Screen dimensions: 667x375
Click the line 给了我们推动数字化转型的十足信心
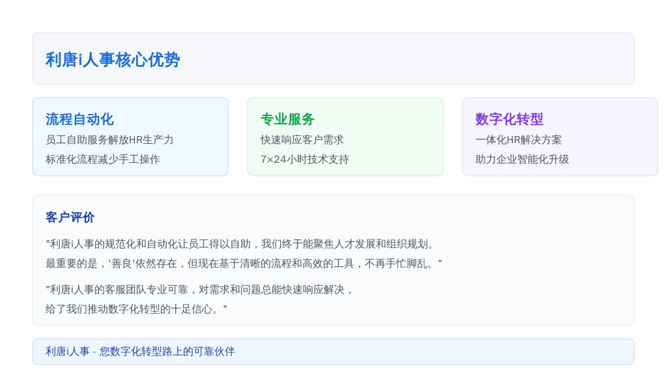[x=136, y=309]
